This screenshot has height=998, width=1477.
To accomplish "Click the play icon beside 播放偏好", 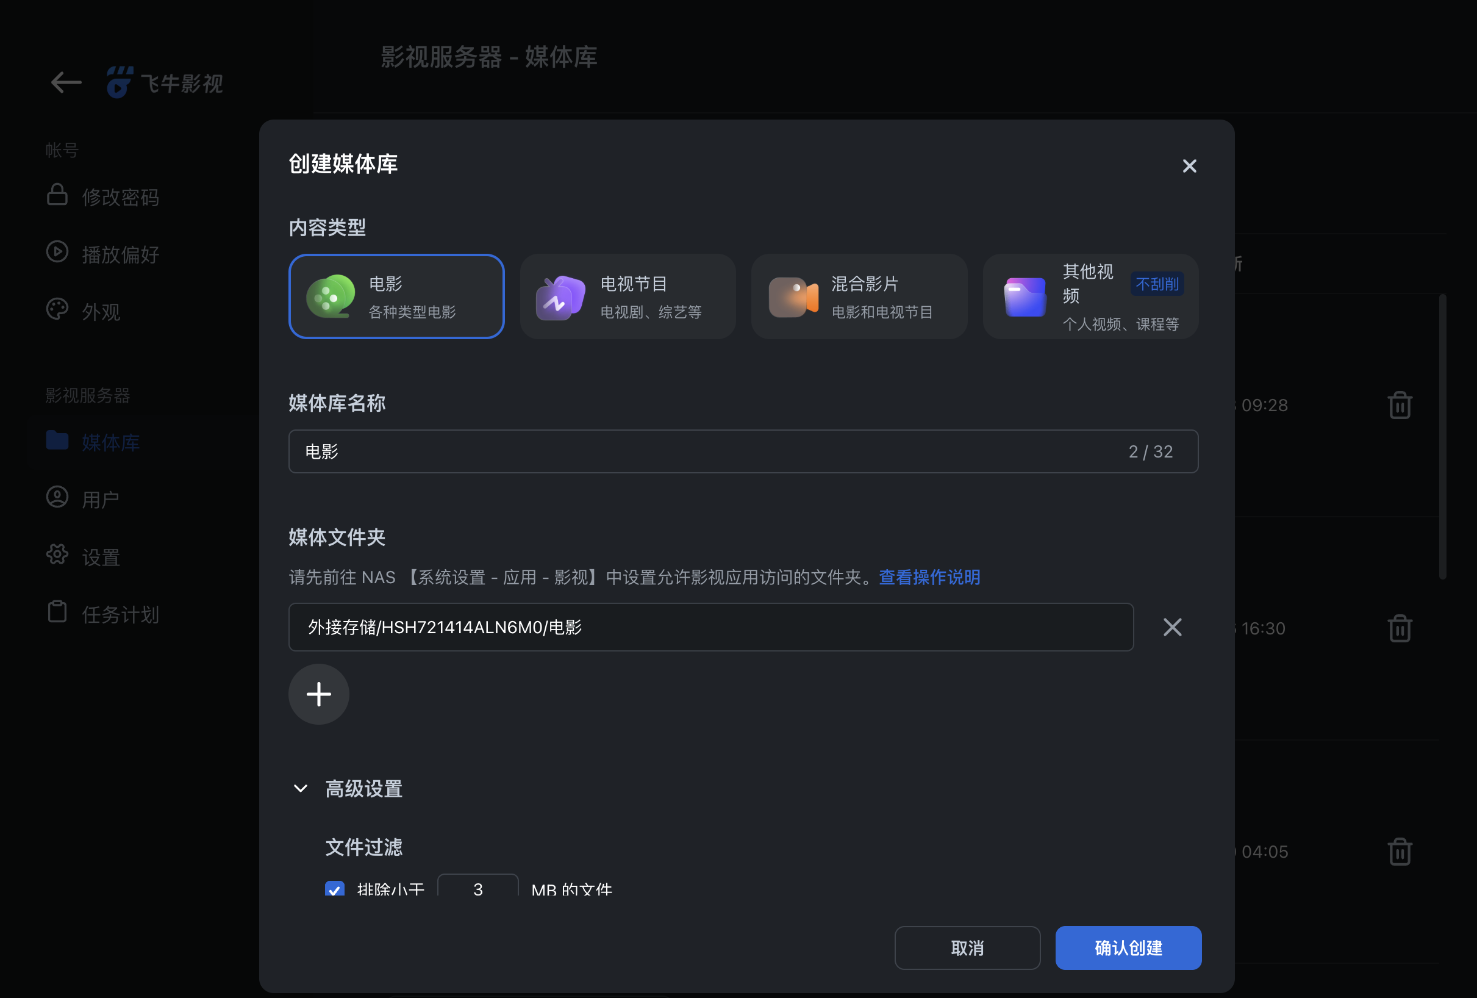I will point(57,253).
